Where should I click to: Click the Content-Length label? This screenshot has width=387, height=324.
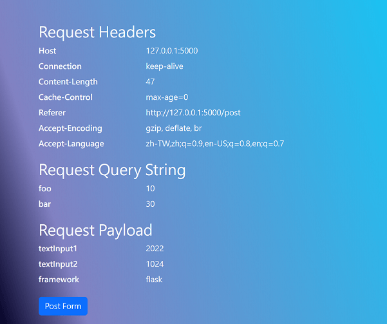[x=68, y=82]
